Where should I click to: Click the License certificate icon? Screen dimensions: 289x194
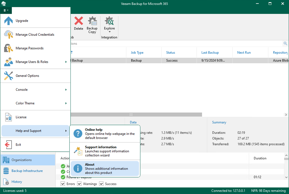[9, 117]
